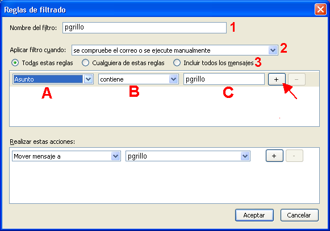The height and width of the screenshot is (231, 330).
Task: Select 'Todas estas reglas' radio option
Action: click(x=15, y=63)
